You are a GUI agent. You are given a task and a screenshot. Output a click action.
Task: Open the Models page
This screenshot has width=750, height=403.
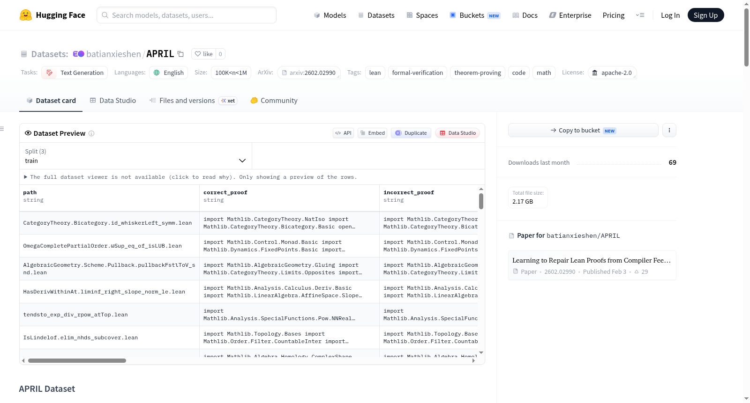pos(330,15)
